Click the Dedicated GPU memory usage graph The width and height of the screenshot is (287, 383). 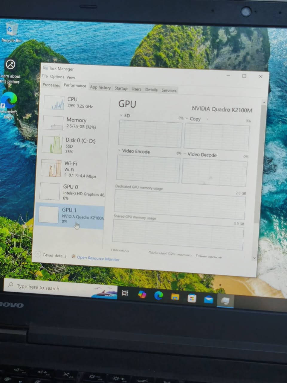coord(180,205)
